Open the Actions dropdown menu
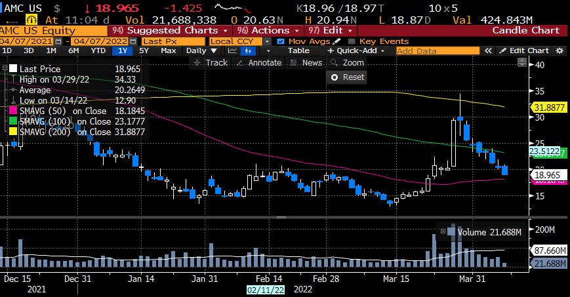Image resolution: width=570 pixels, height=297 pixels. [x=268, y=31]
